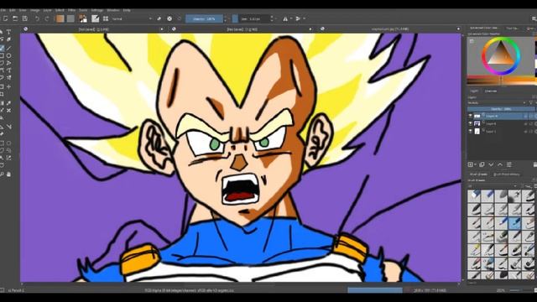Save the document using toolbar icon
537x302 pixels.
[24, 18]
